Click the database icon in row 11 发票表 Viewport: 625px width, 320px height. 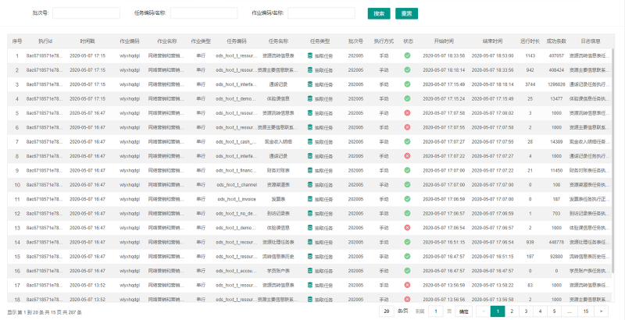point(309,199)
